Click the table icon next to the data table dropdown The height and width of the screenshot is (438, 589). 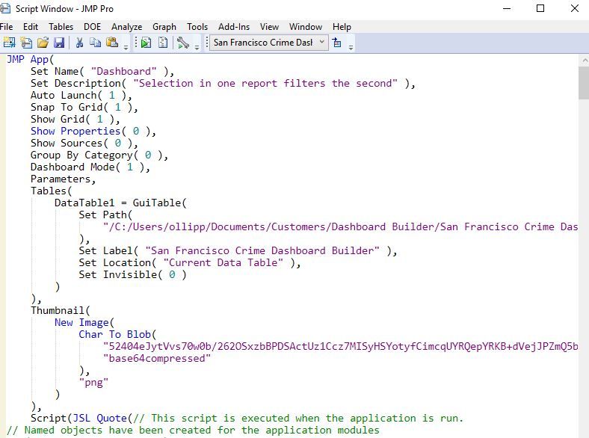click(337, 43)
